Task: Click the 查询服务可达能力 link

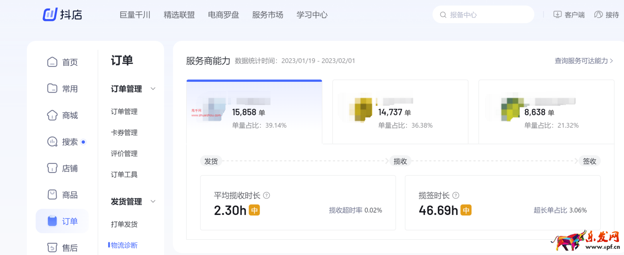Action: pyautogui.click(x=584, y=61)
